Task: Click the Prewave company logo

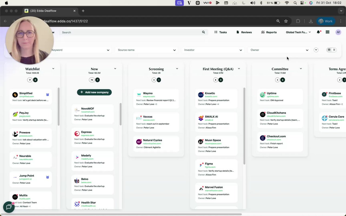Action: (15, 134)
